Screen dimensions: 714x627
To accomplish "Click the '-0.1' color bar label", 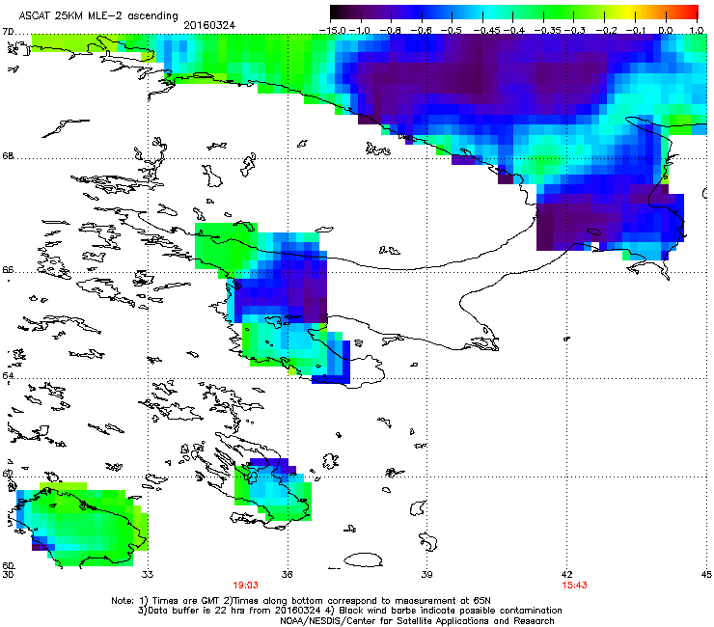I will (x=636, y=31).
